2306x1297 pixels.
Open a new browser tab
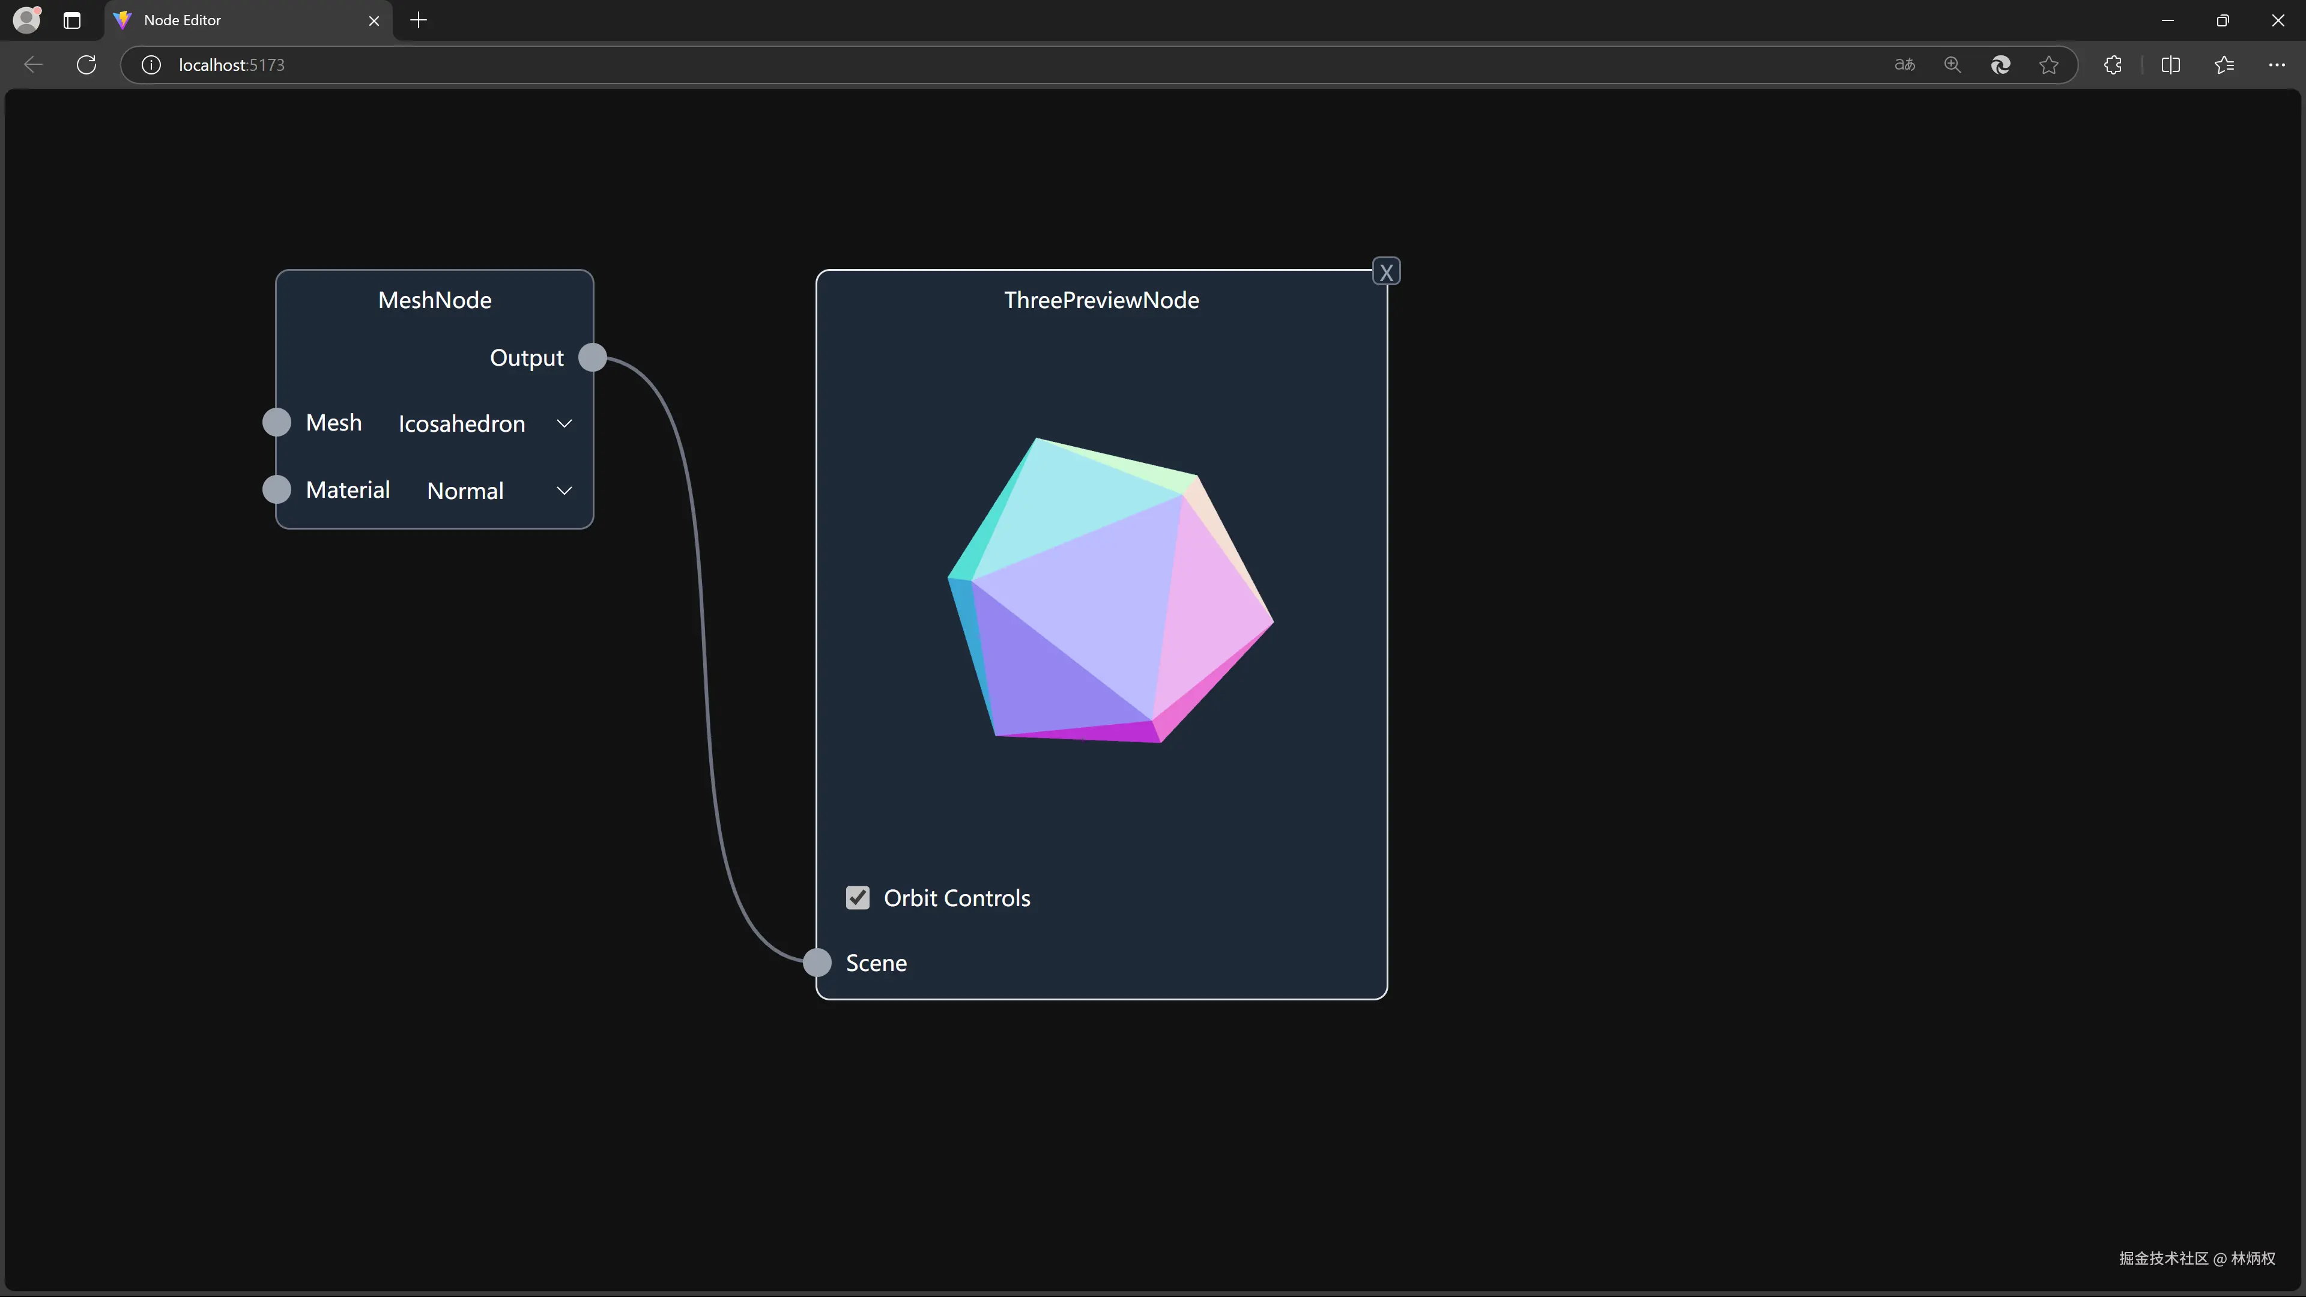coord(418,20)
